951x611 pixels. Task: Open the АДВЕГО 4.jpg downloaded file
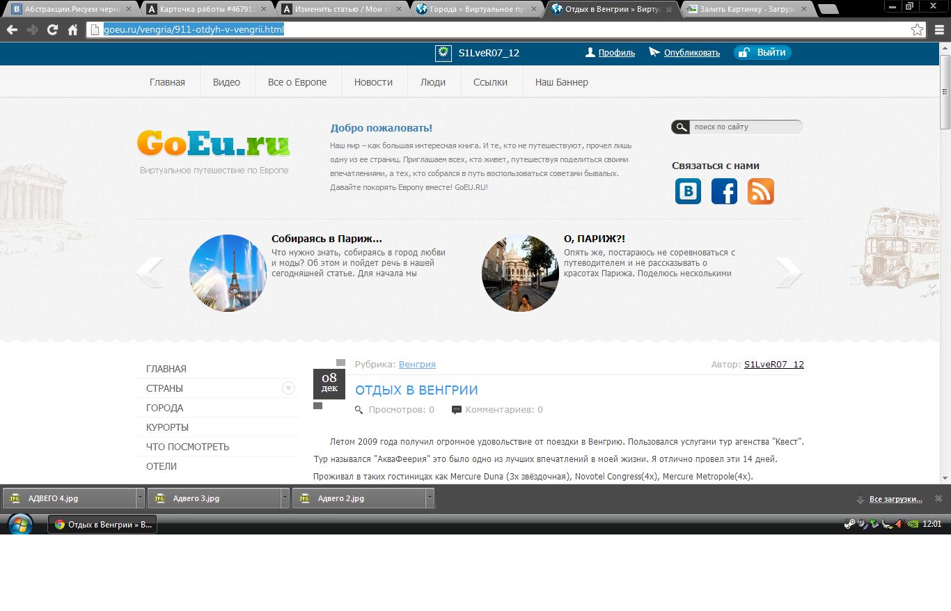[x=70, y=498]
